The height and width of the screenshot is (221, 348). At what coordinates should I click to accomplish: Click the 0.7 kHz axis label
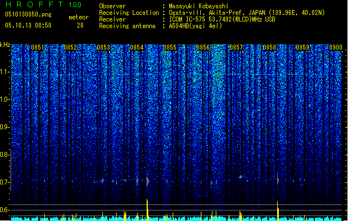click(x=4, y=182)
